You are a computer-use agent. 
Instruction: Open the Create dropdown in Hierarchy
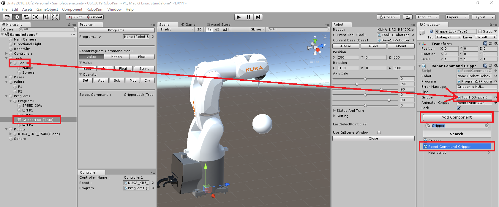[x=9, y=29]
